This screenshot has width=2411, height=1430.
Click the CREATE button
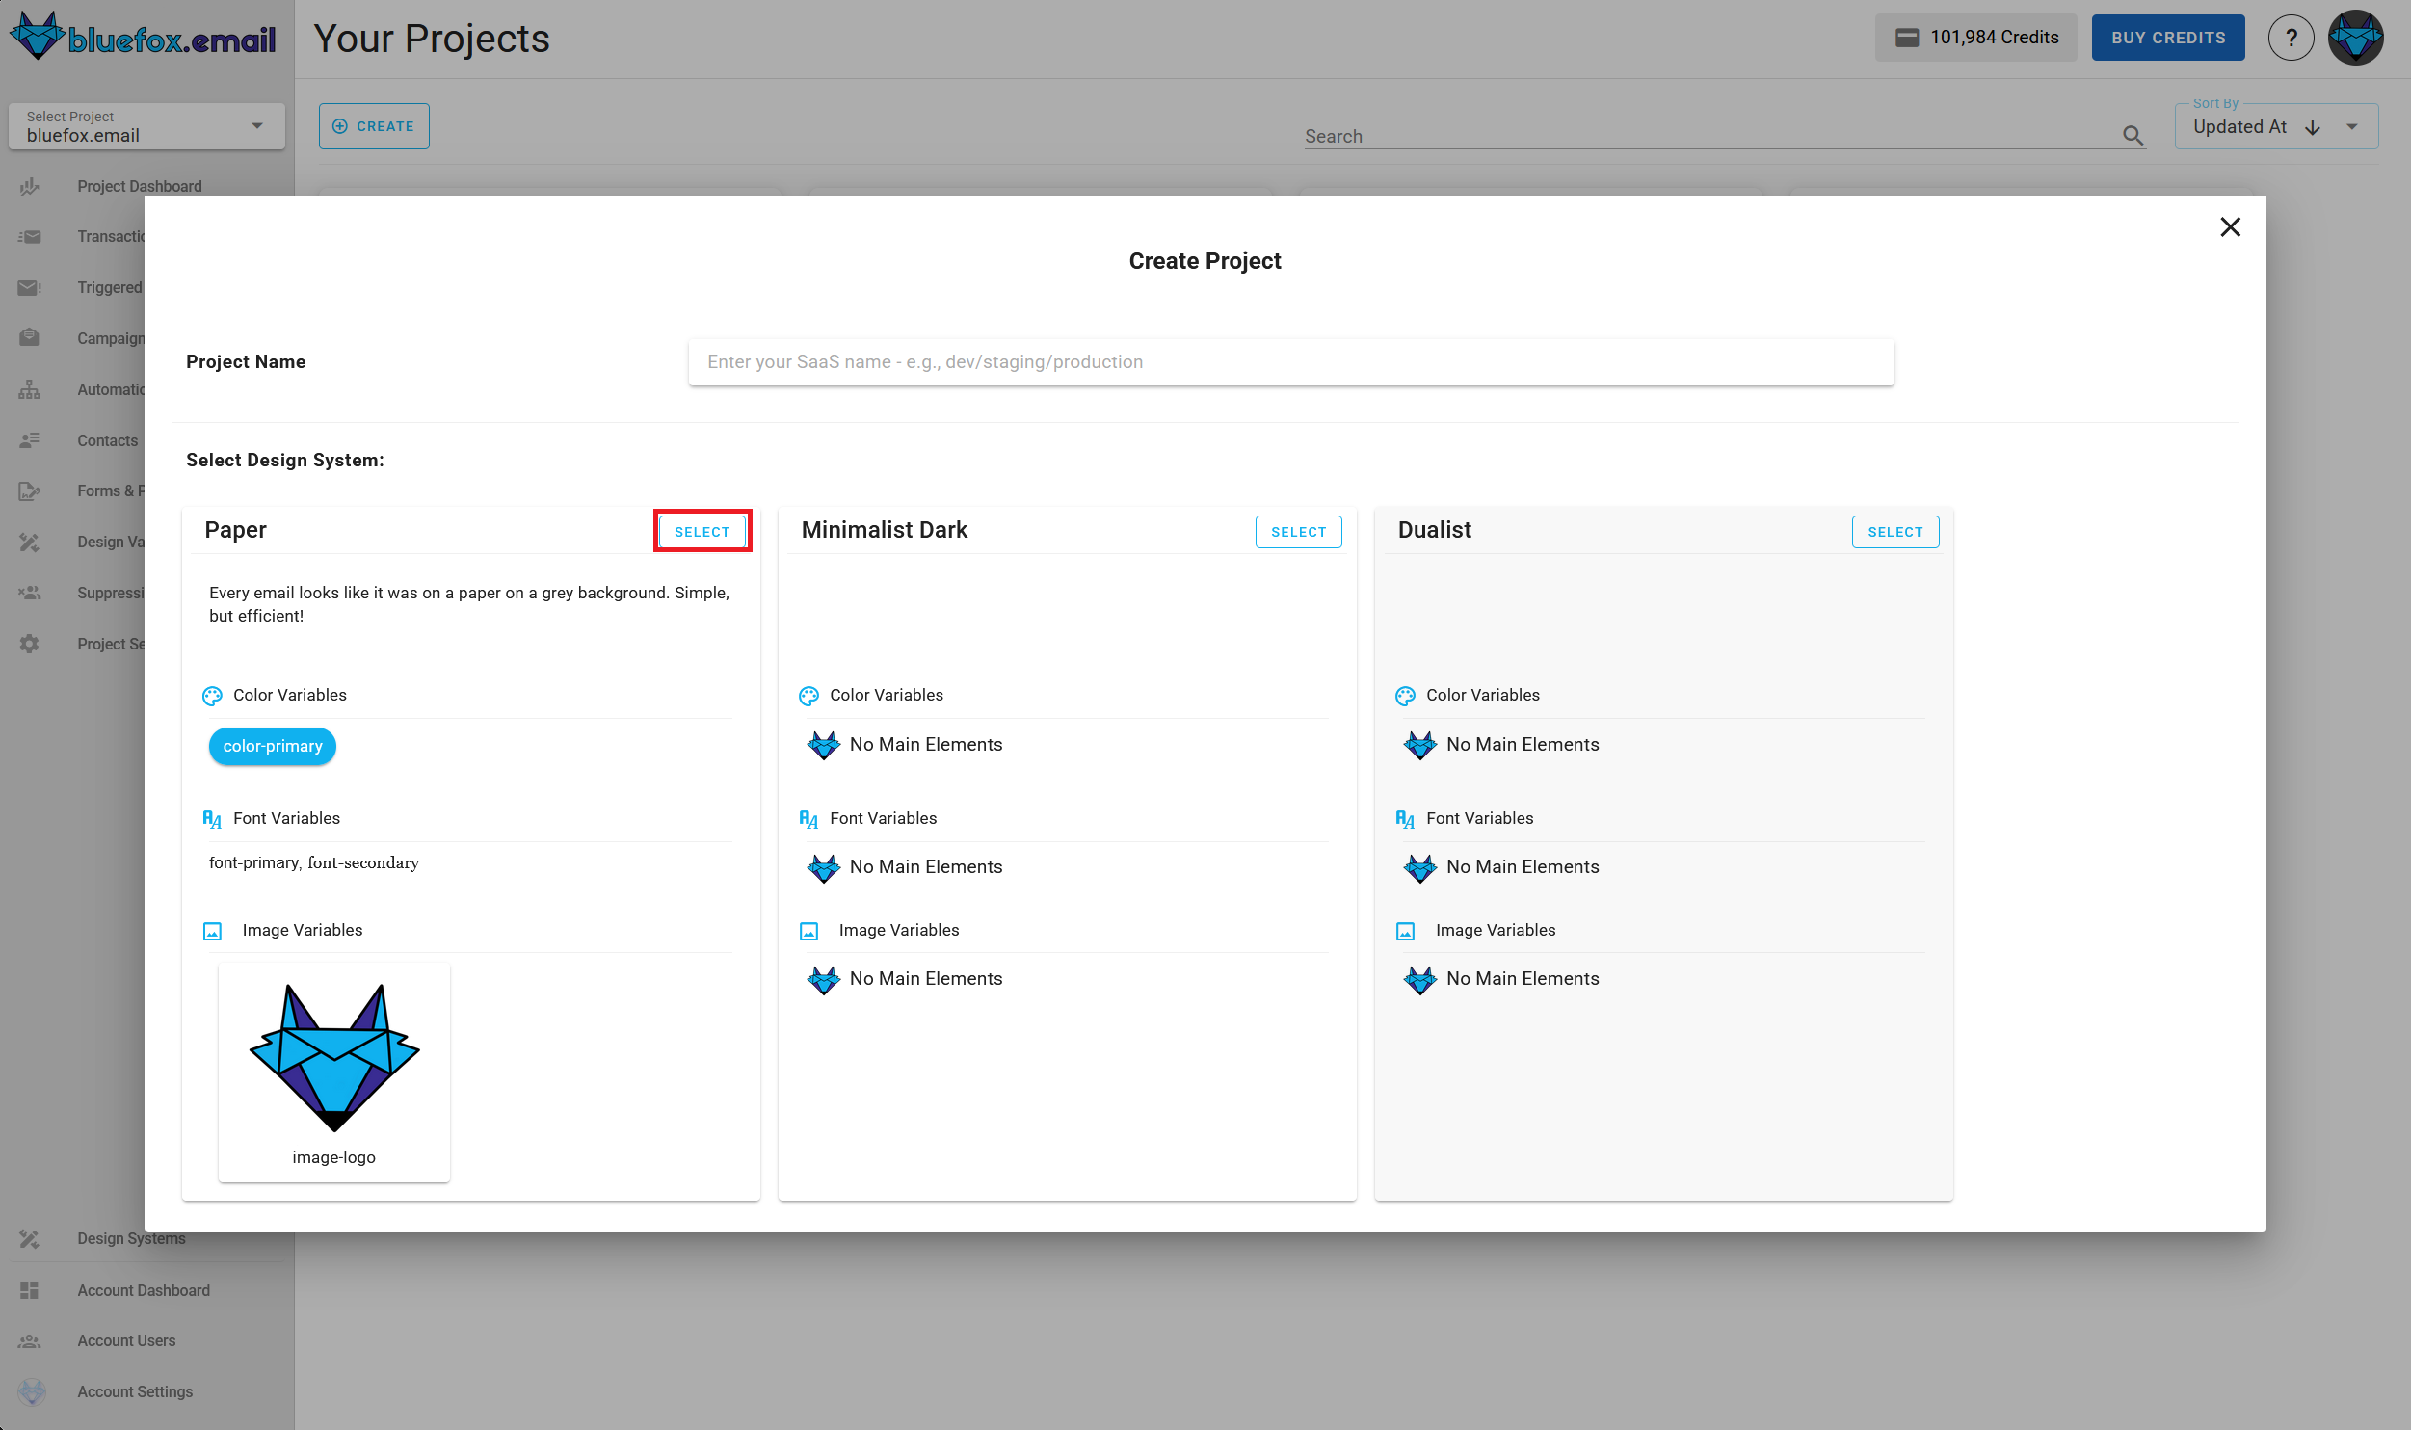click(x=374, y=125)
